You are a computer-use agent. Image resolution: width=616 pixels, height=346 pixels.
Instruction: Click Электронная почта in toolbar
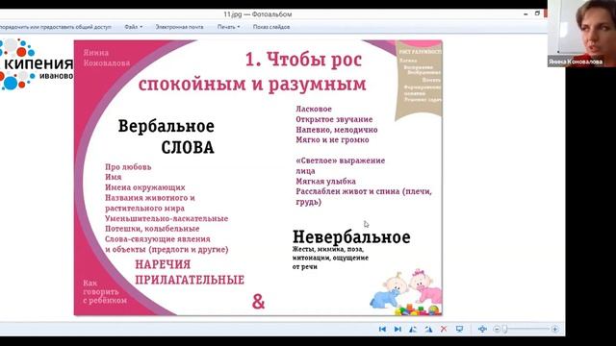click(180, 27)
